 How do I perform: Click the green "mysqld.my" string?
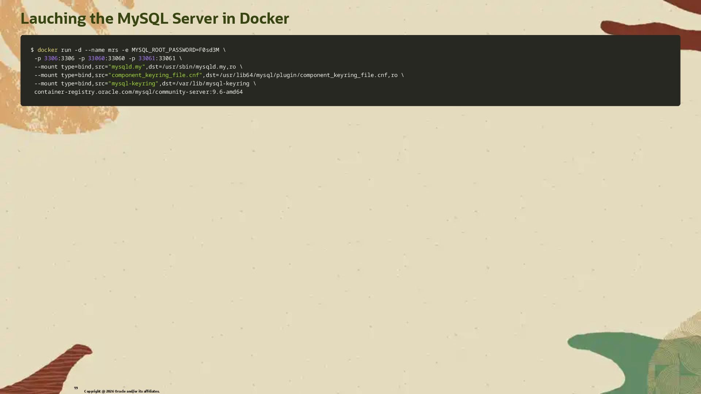127,67
